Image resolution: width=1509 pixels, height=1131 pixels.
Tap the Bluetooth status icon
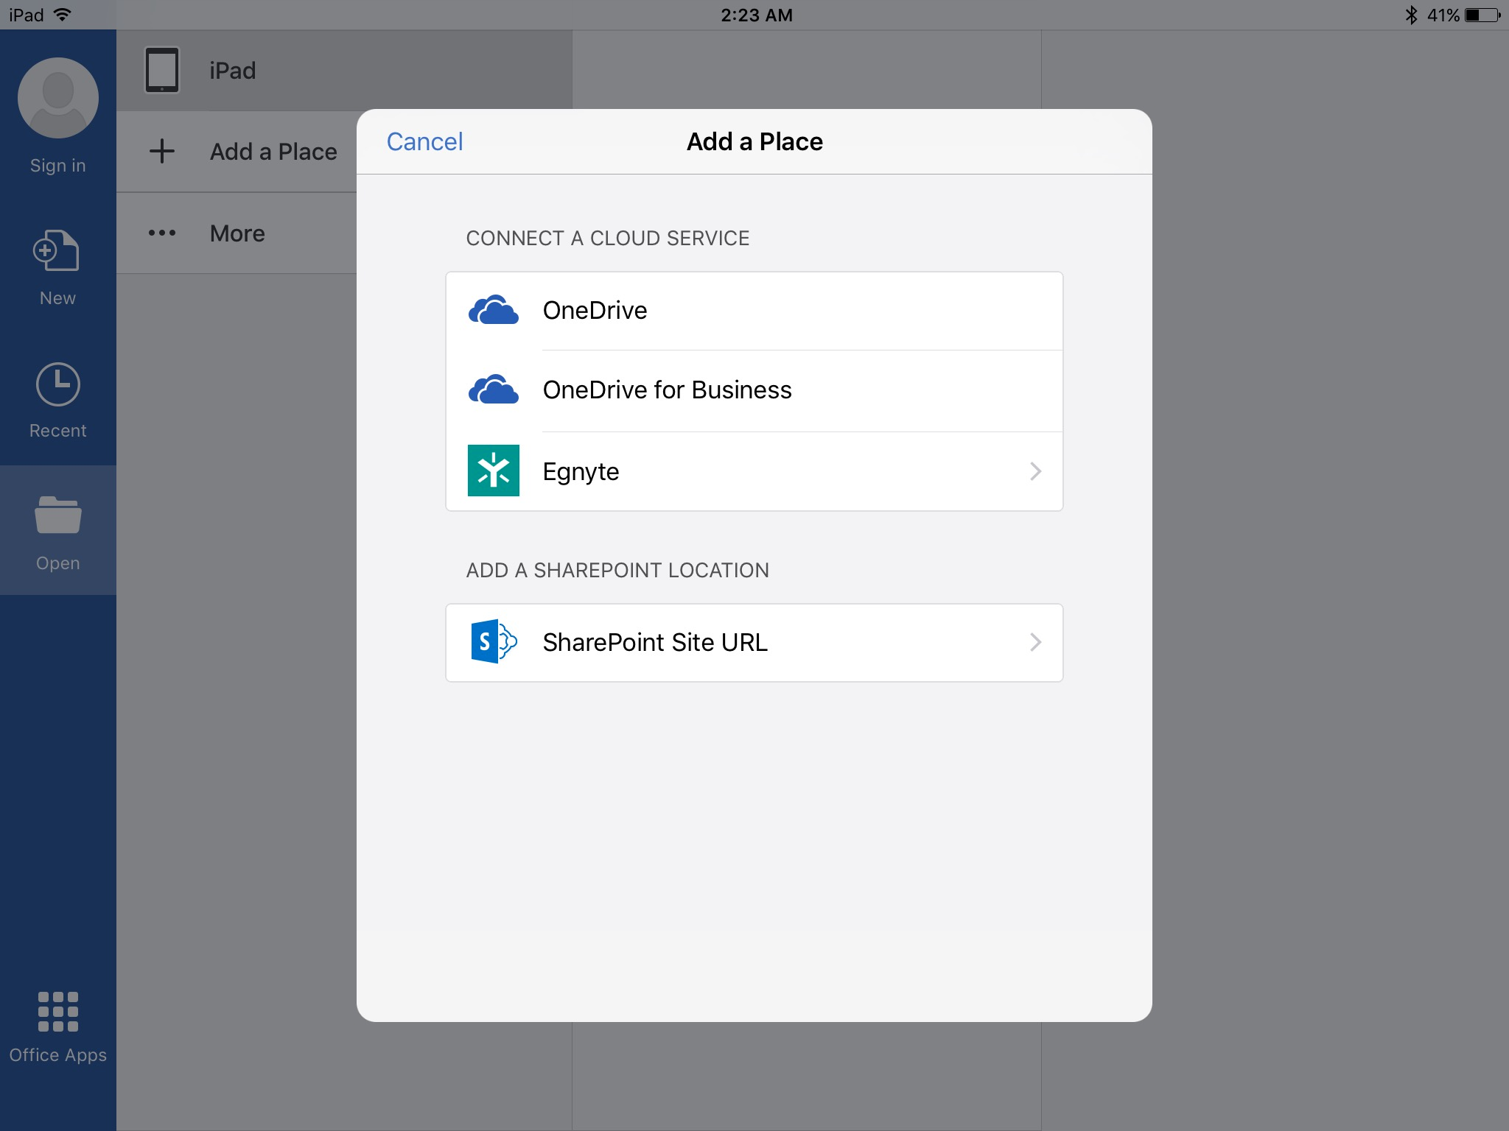point(1411,15)
